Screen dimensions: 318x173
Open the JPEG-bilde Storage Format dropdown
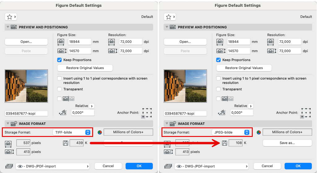coord(231,132)
